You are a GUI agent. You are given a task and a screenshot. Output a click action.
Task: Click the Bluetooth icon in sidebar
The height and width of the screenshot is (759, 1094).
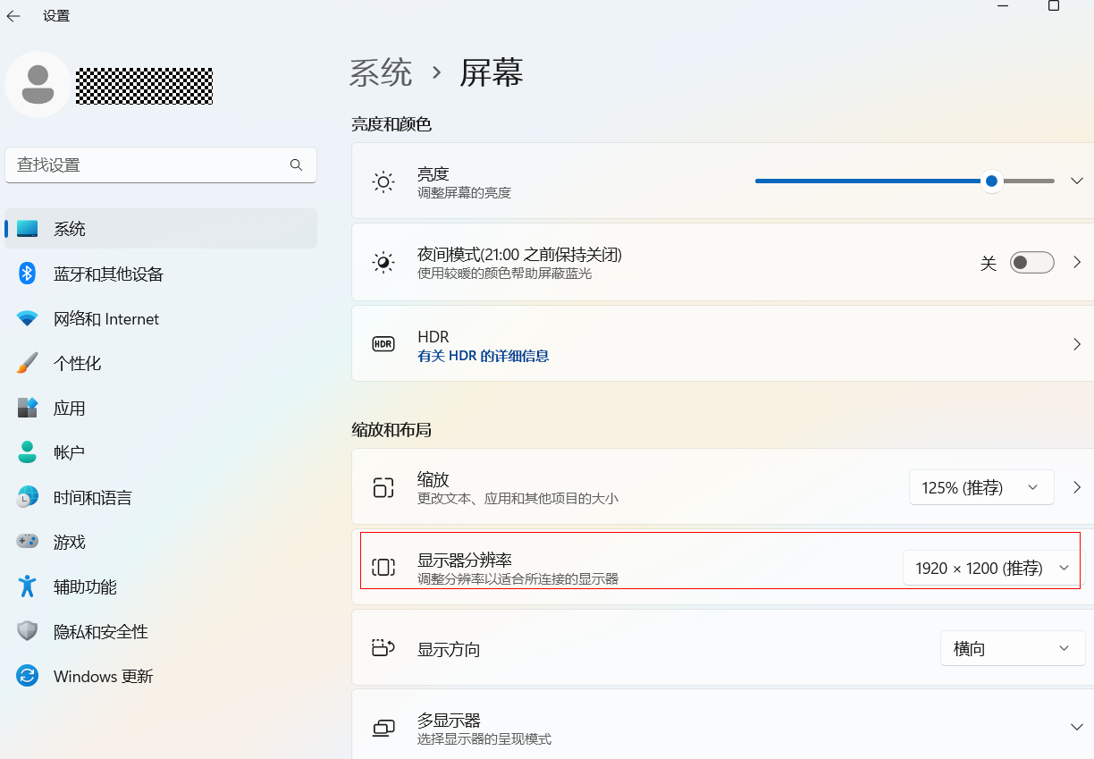point(28,274)
